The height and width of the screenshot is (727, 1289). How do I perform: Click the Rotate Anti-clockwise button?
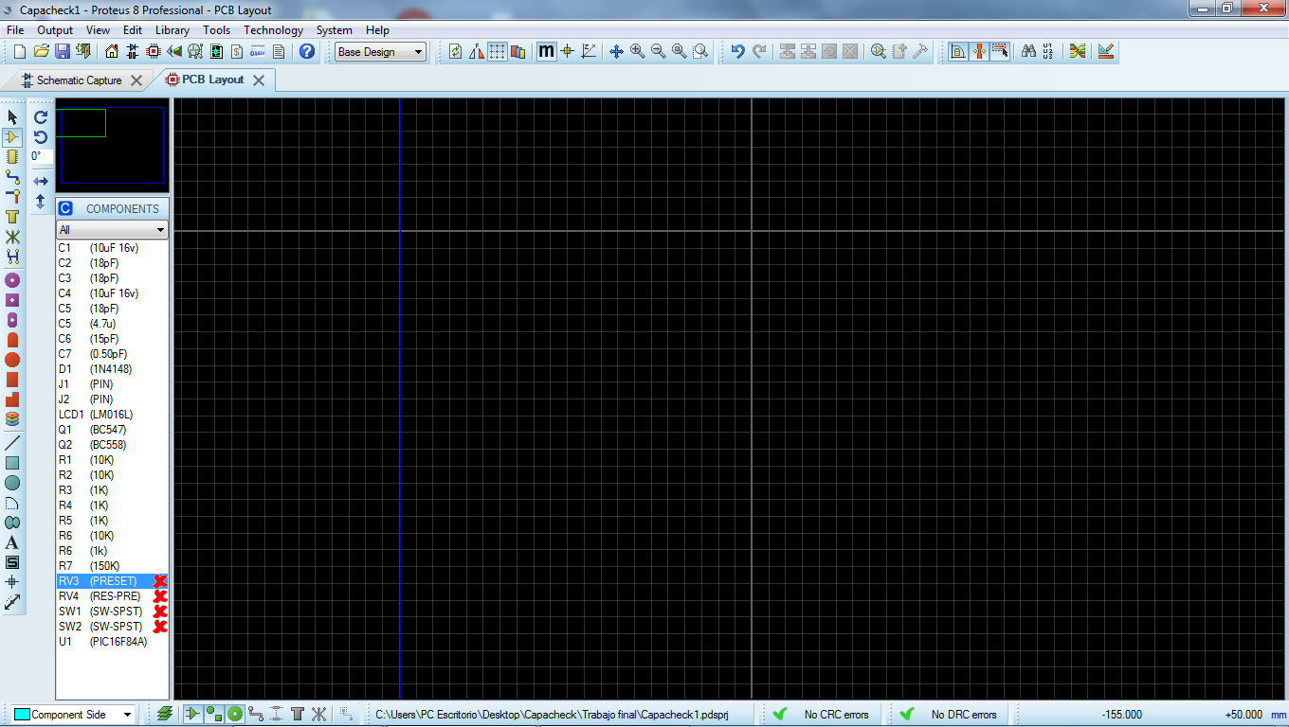tap(41, 137)
